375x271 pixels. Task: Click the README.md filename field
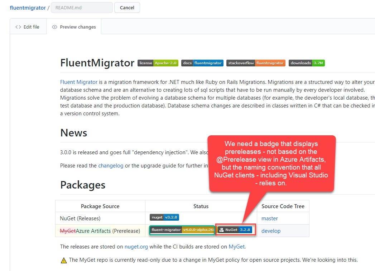(82, 7)
